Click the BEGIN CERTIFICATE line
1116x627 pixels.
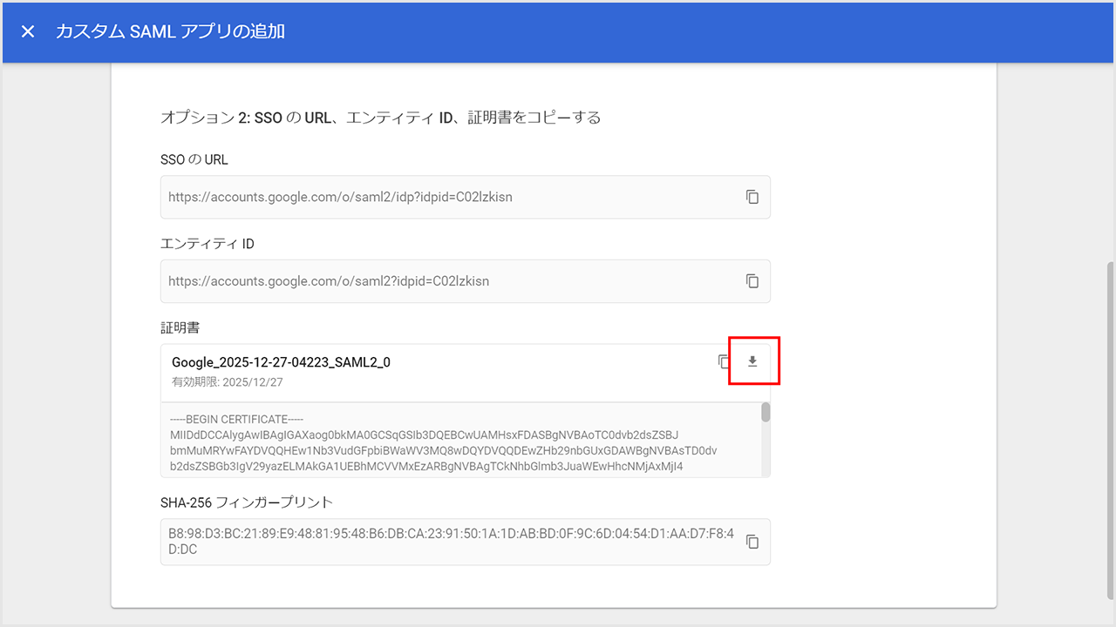coord(236,419)
